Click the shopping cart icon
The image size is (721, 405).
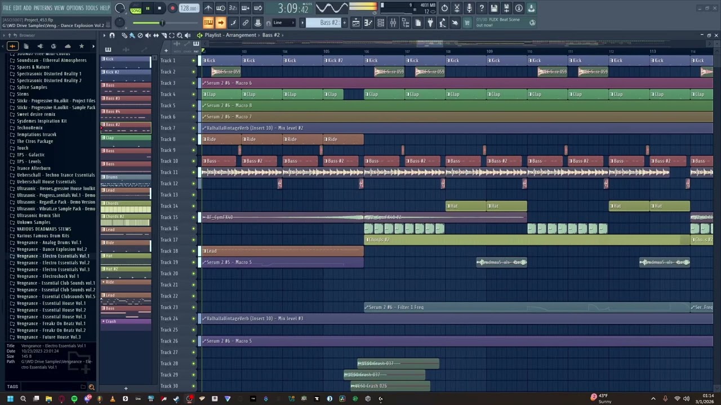point(466,22)
